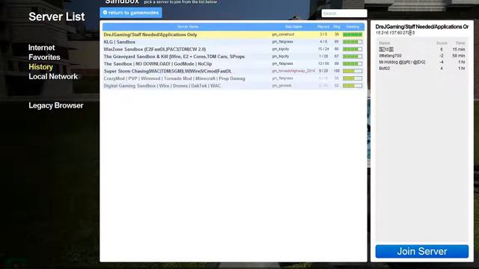
Task: Sort by the Players column header
Action: [x=323, y=27]
